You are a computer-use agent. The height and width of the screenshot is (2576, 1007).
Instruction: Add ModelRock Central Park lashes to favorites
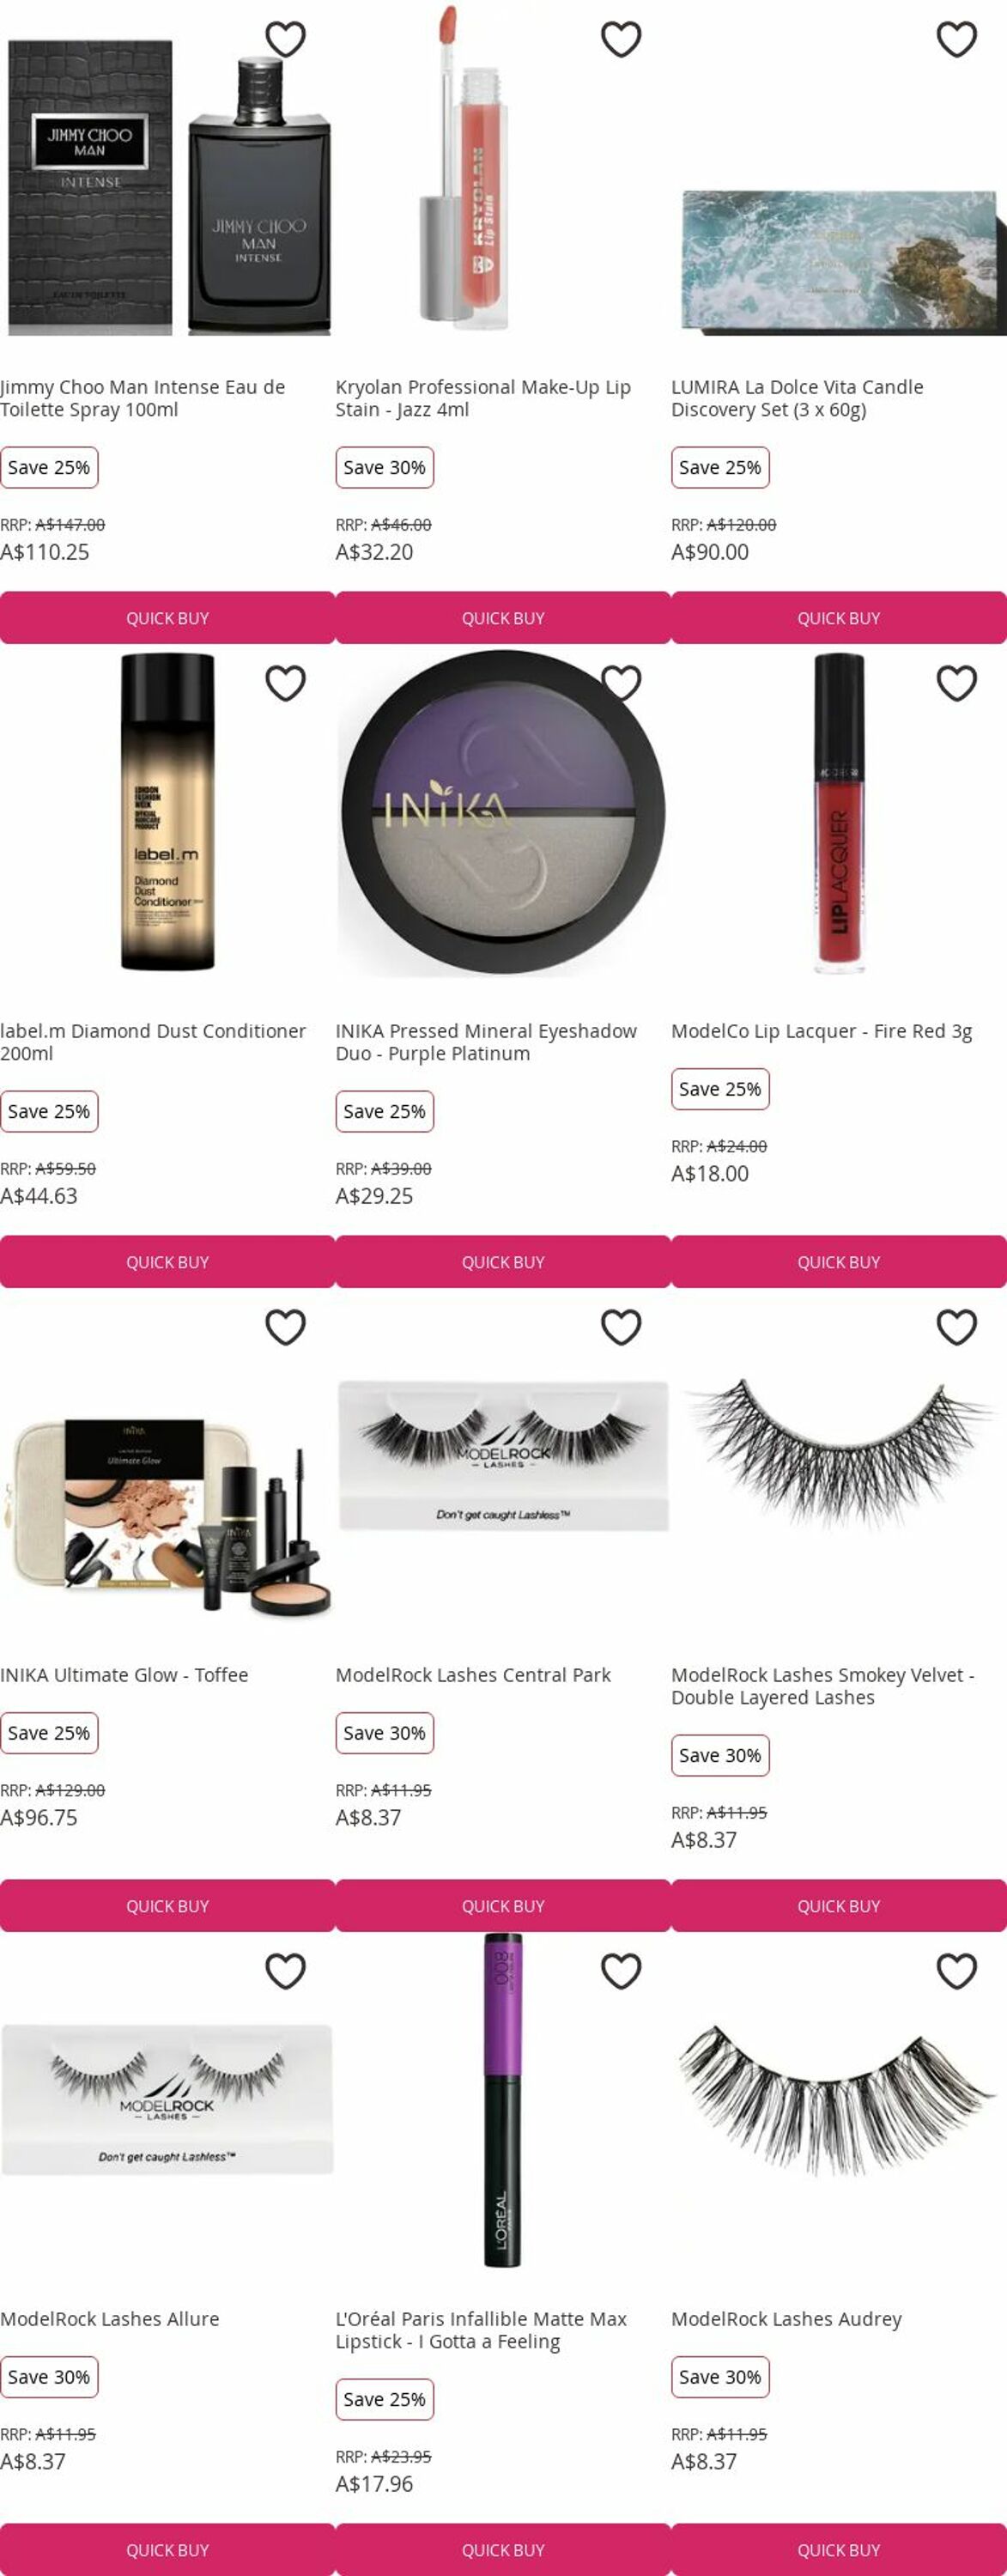621,1327
